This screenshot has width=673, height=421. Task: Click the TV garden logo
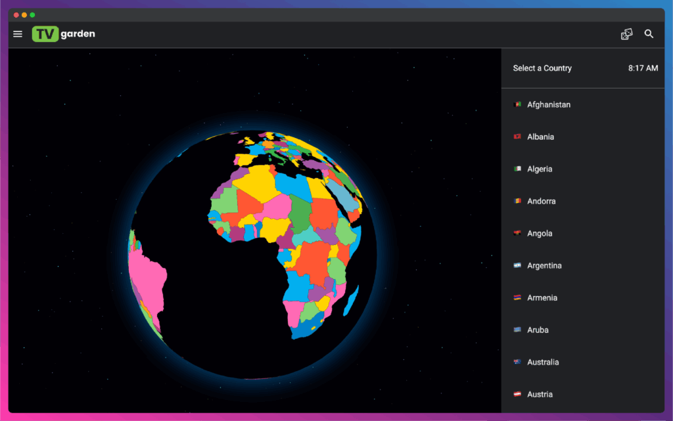tap(64, 34)
